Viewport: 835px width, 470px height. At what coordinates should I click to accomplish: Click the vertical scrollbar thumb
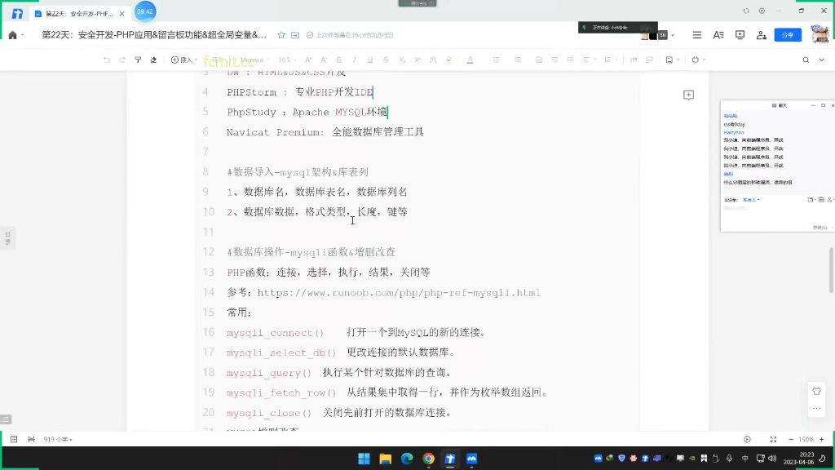tap(831, 270)
